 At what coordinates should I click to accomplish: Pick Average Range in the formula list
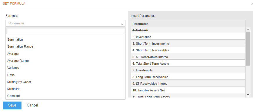click(x=65, y=61)
